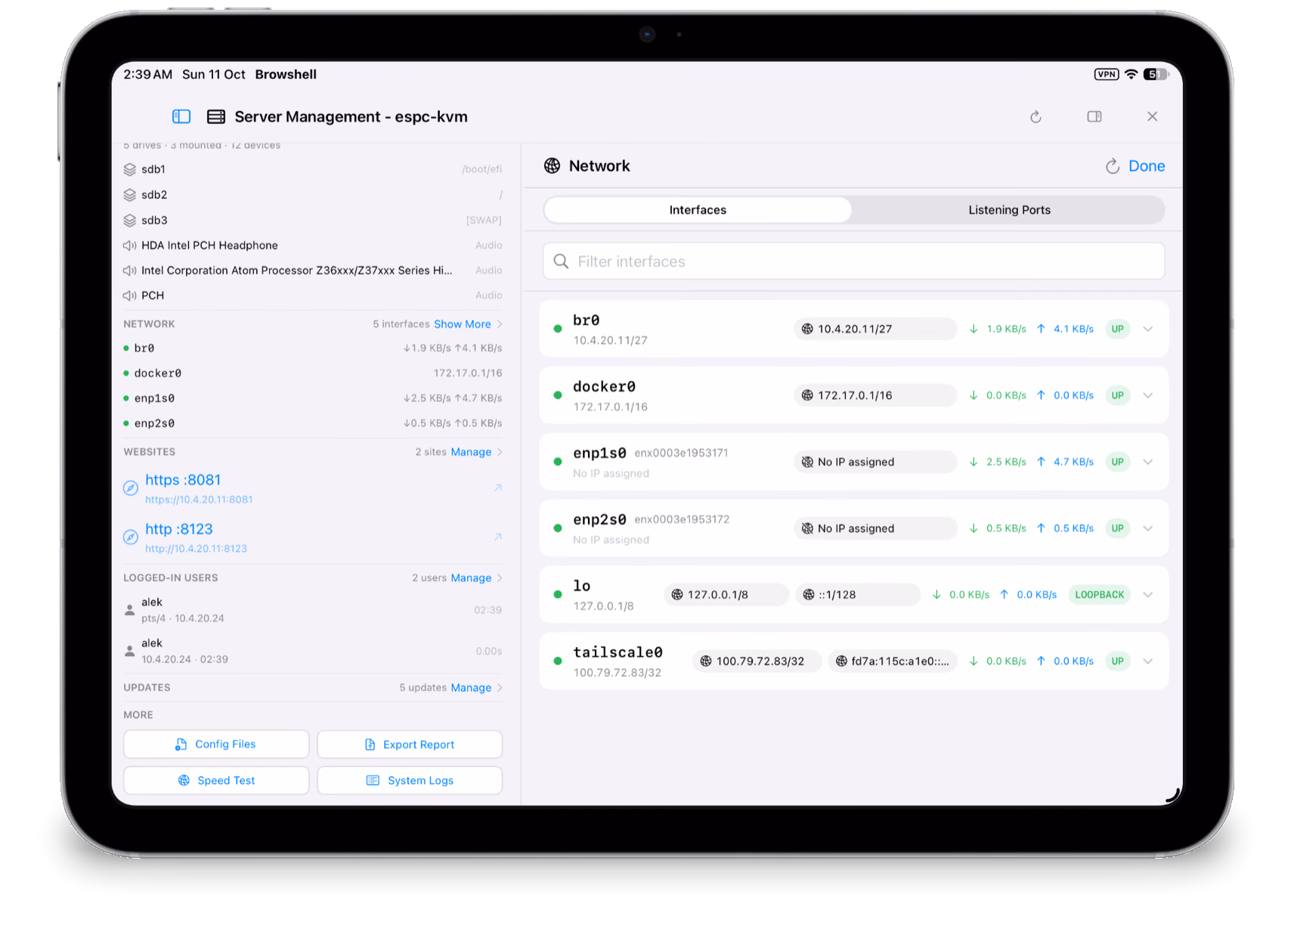1294x944 pixels.
Task: Click Export Report button
Action: (x=410, y=744)
